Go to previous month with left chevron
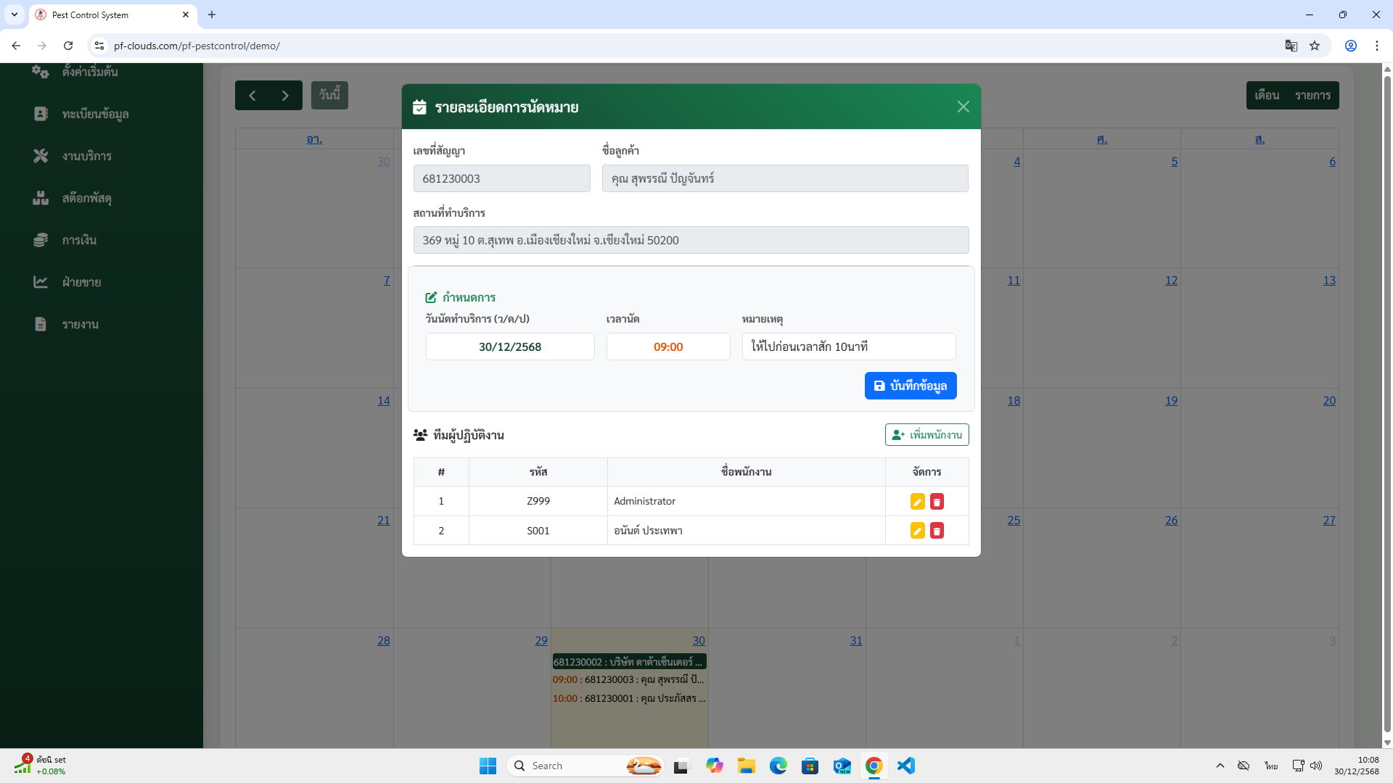Image resolution: width=1393 pixels, height=783 pixels. (252, 96)
